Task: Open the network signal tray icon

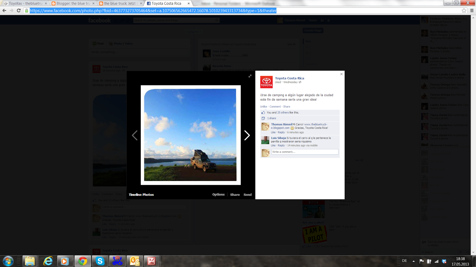Action: [436, 261]
